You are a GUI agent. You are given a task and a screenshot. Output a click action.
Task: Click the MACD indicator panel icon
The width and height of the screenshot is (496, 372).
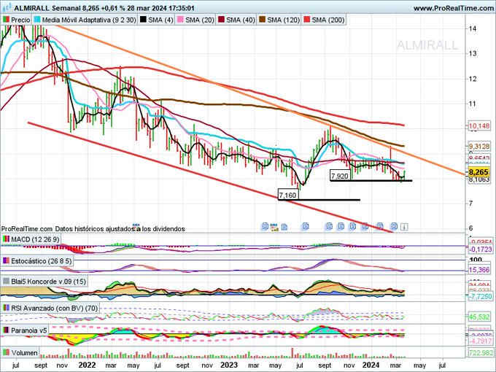6,239
